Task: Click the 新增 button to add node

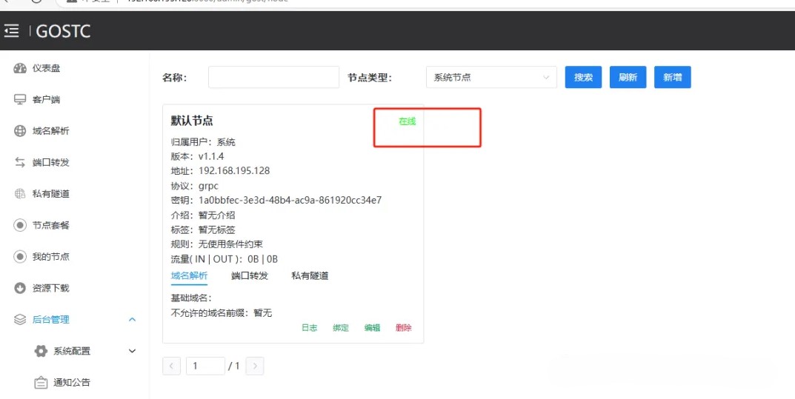Action: tap(672, 77)
